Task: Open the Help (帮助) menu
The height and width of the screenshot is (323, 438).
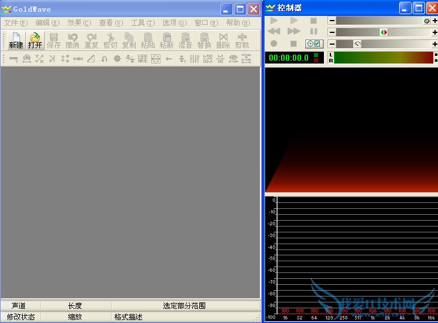Action: click(x=238, y=23)
